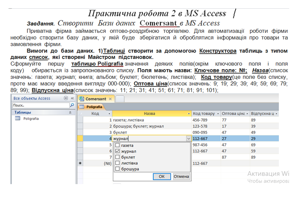Click the new record asterisk row selector
Screen dimensions: 295x221
(x=80, y=163)
